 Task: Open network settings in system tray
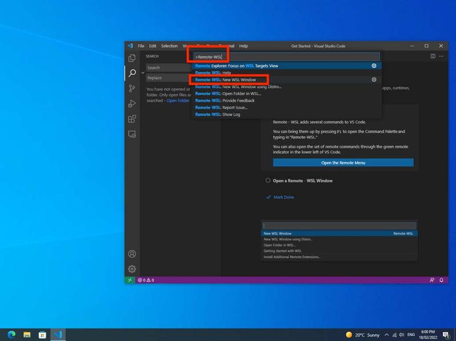coord(394,335)
